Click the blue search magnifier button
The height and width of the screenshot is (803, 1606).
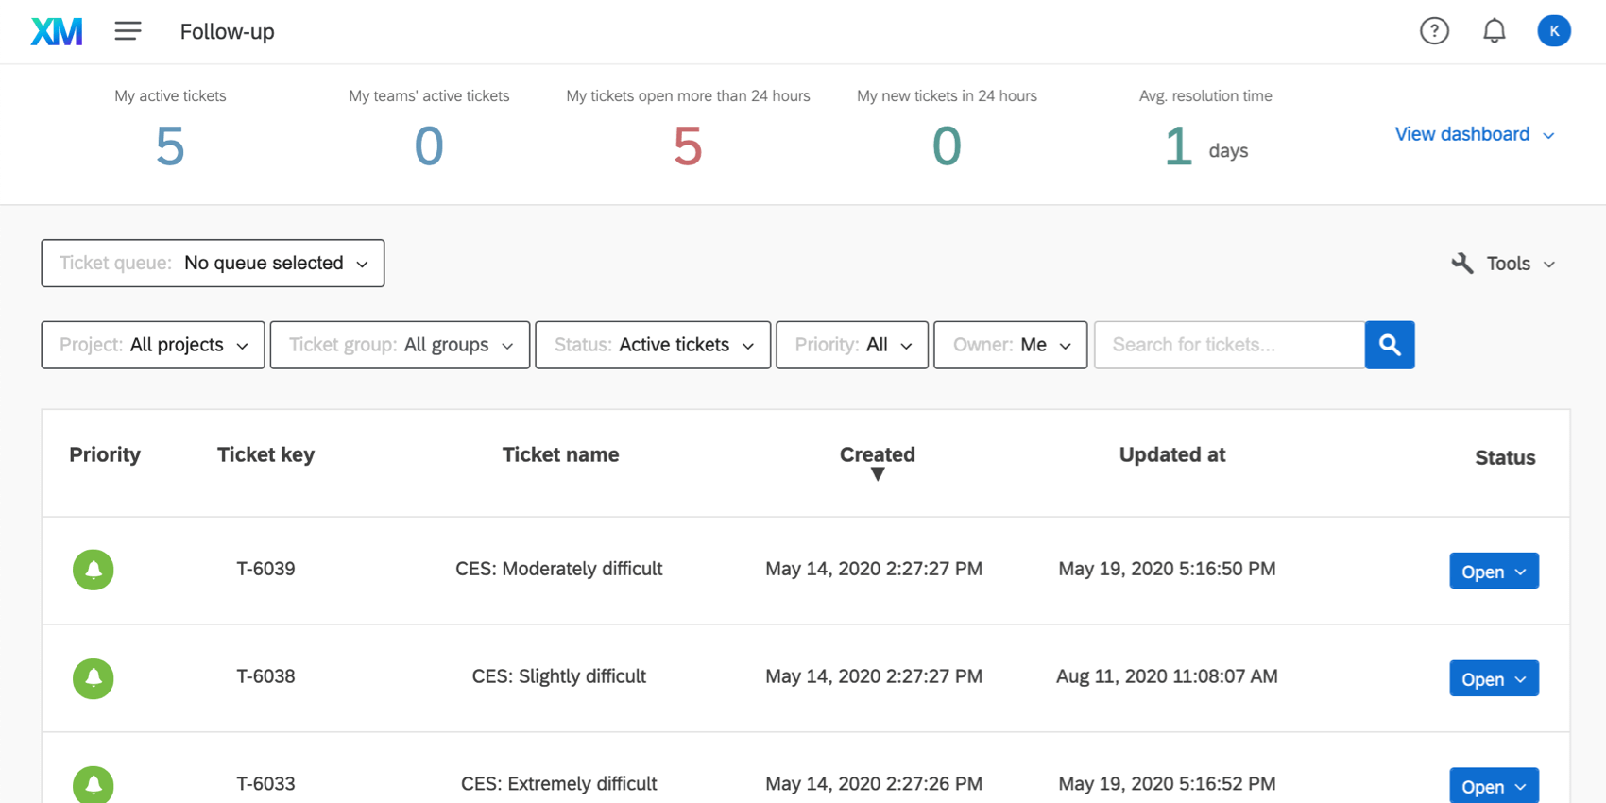tap(1389, 345)
